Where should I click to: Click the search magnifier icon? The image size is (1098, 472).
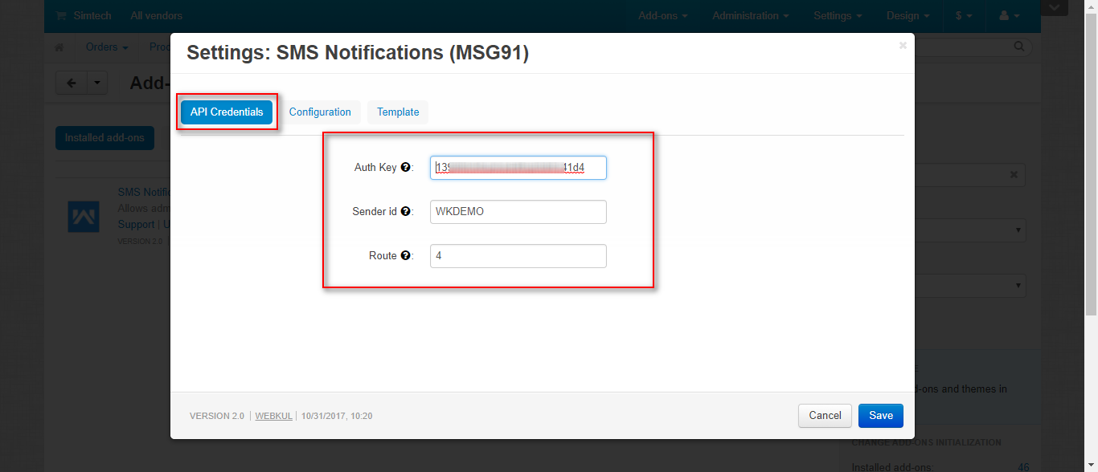point(1019,47)
